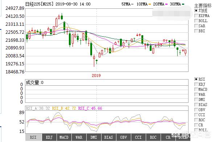The height and width of the screenshot is (142, 215).
Task: Click the 2019-08-30 14:00 timestamp
Action: (x=73, y=4)
